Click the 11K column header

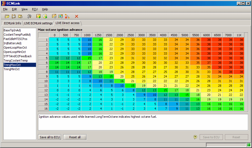(x=239, y=35)
